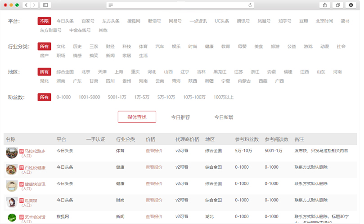Open the 百姓说健康 media link
The height and width of the screenshot is (224, 364).
tap(35, 167)
